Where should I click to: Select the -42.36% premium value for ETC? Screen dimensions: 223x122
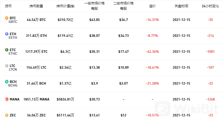tap(152, 52)
